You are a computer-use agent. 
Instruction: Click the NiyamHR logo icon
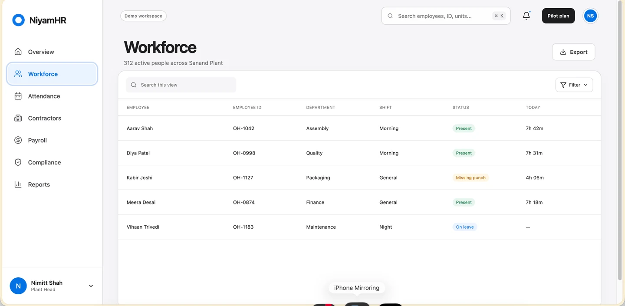pyautogui.click(x=18, y=20)
